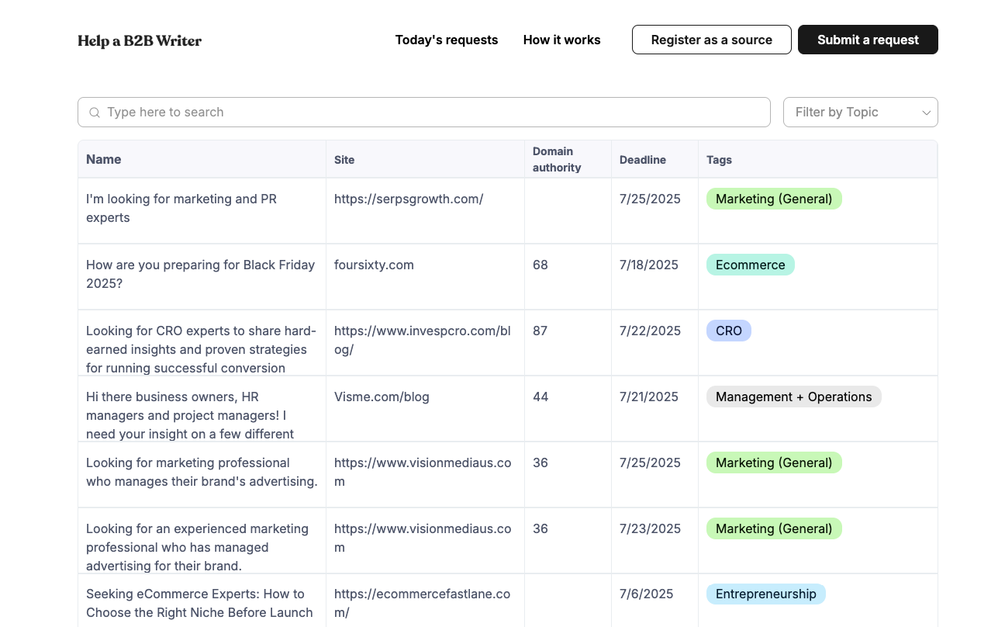Open the ecommercefastlane.com link
This screenshot has height=627, width=1005.
click(x=422, y=603)
